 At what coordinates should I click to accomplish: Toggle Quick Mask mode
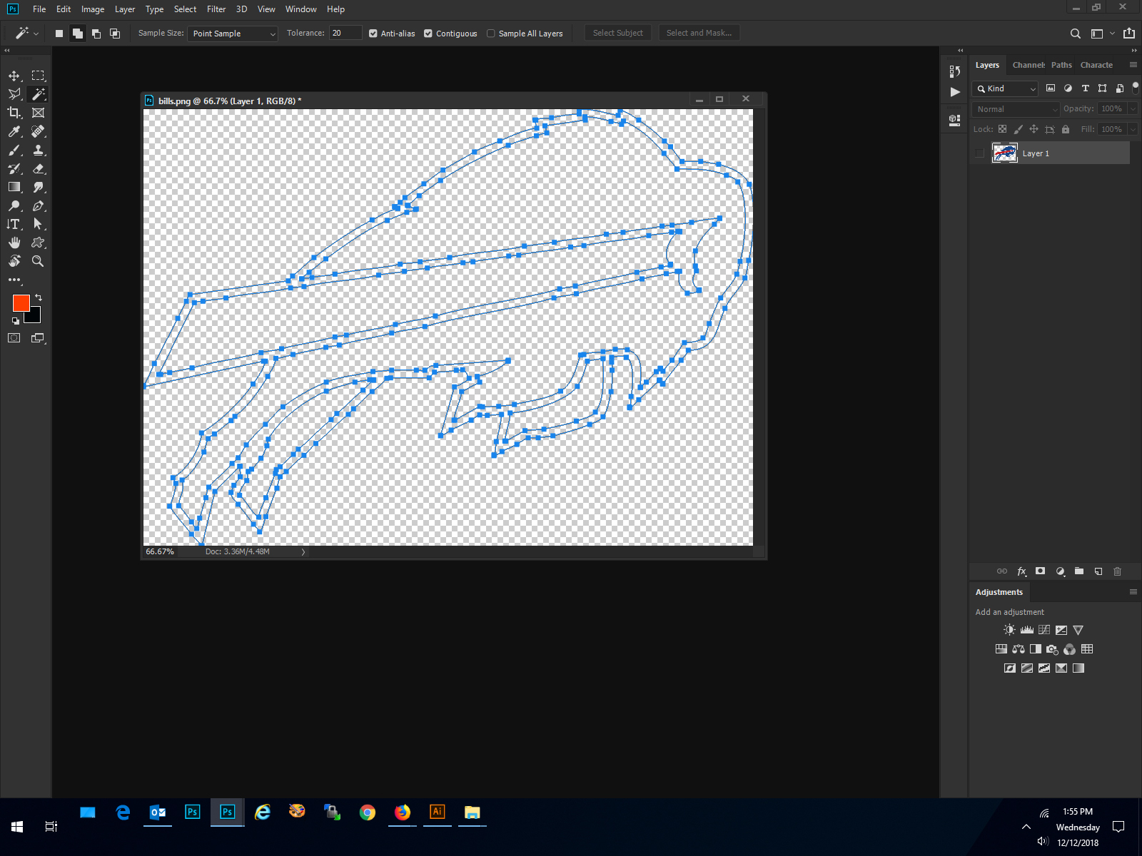pyautogui.click(x=14, y=338)
